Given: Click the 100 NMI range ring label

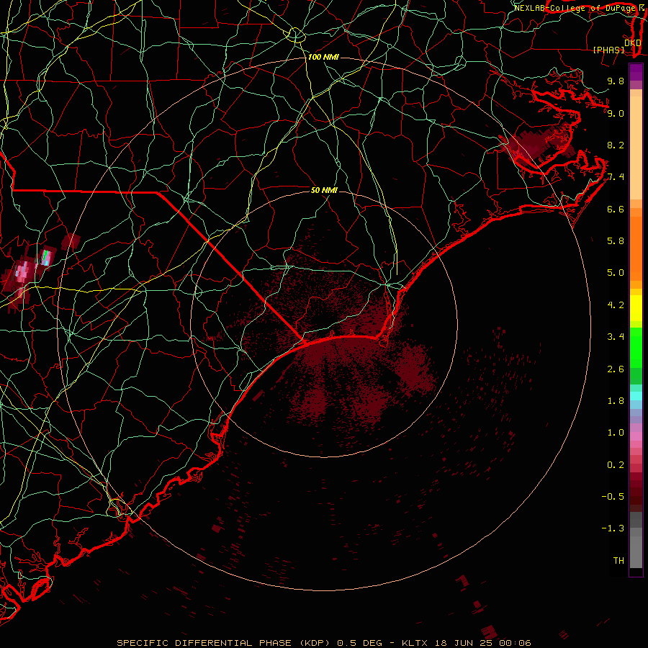Looking at the screenshot, I should (323, 57).
